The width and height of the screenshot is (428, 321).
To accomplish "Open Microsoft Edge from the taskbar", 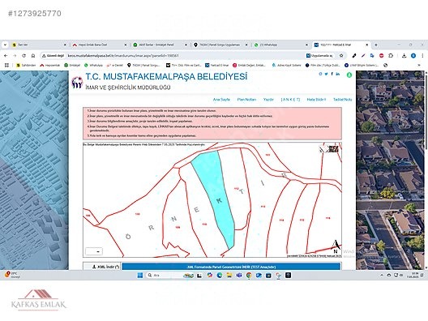I will [219, 275].
